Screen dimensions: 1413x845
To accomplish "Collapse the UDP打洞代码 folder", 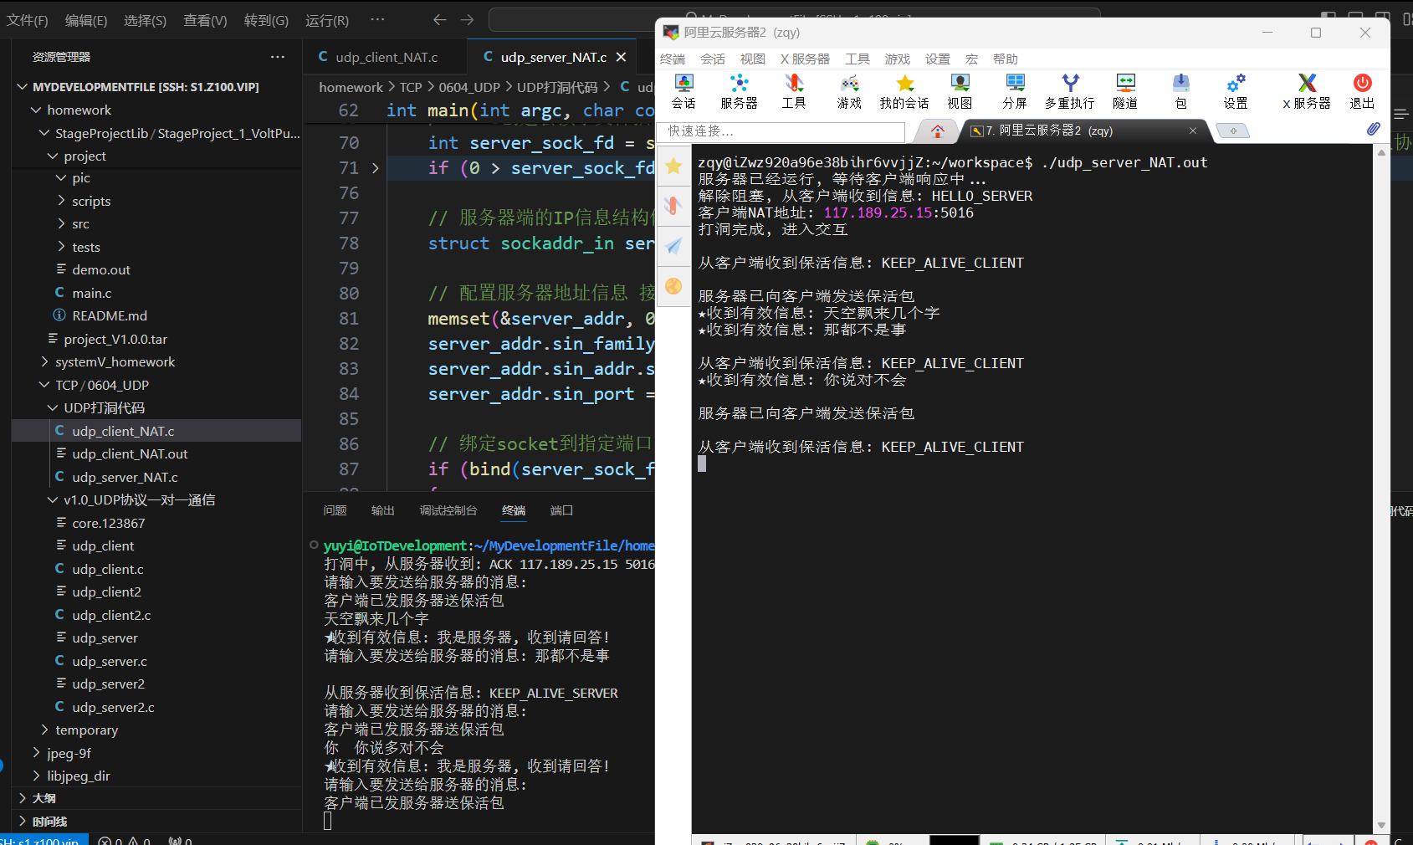I will (53, 407).
